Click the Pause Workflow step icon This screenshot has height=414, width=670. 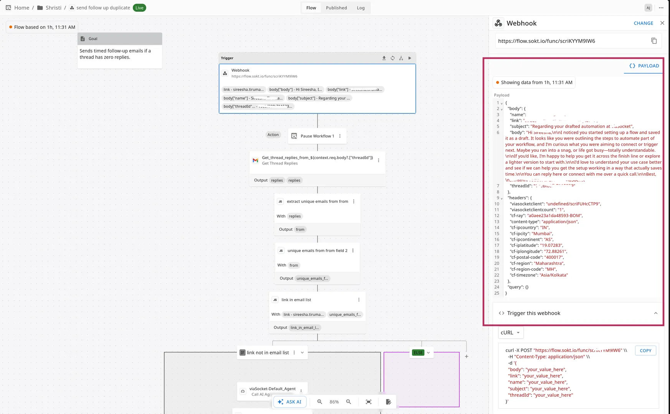pos(294,136)
